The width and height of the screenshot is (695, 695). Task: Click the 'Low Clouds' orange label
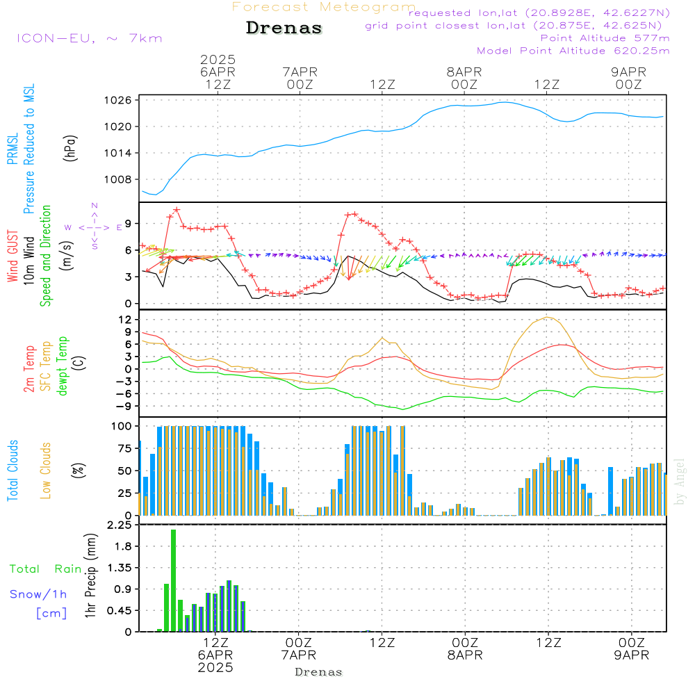coord(46,471)
